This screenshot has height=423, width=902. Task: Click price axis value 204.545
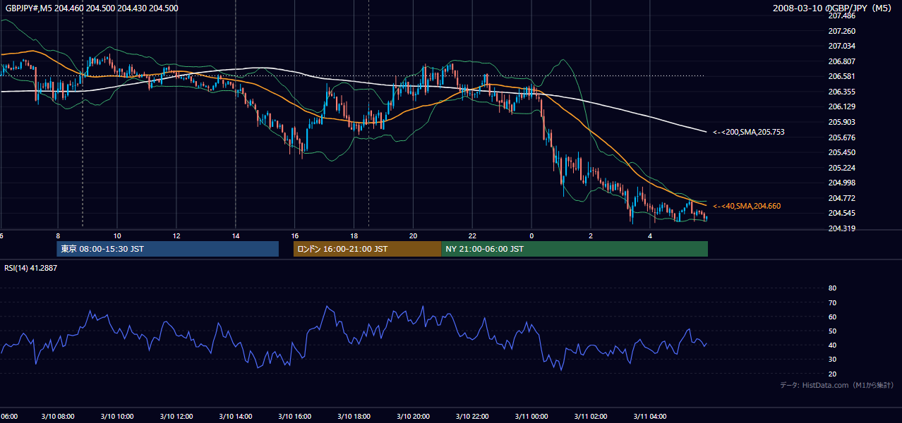(841, 213)
